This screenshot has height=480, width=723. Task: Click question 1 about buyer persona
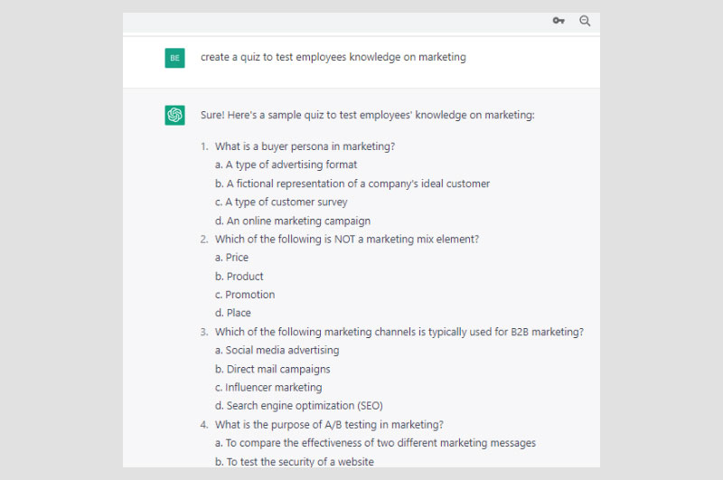click(305, 146)
